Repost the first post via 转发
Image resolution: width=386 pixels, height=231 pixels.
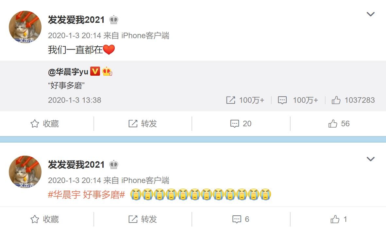[x=143, y=124]
